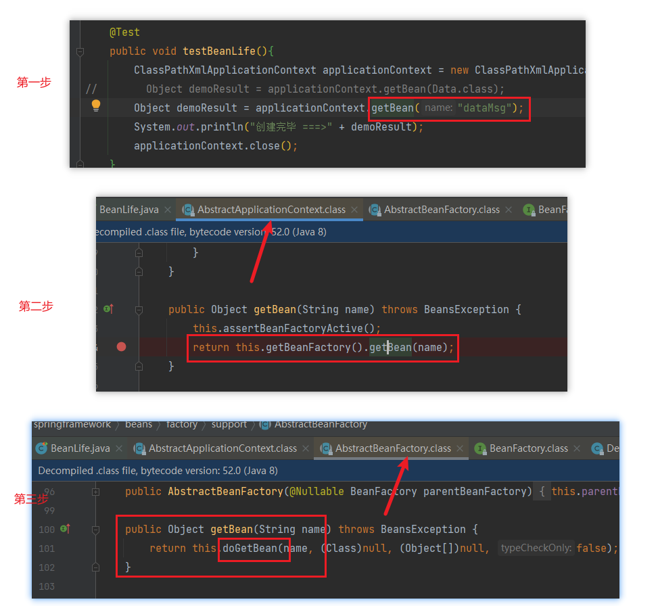Close AbstractApplicationContext.class tab in middle editor

pyautogui.click(x=355, y=210)
